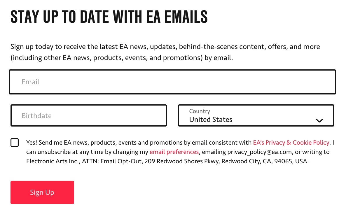Check the box agreeing to receive EA news
The height and width of the screenshot is (214, 353).
tap(15, 143)
